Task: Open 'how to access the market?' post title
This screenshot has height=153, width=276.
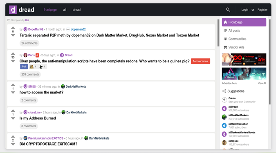Action: pyautogui.click(x=41, y=92)
